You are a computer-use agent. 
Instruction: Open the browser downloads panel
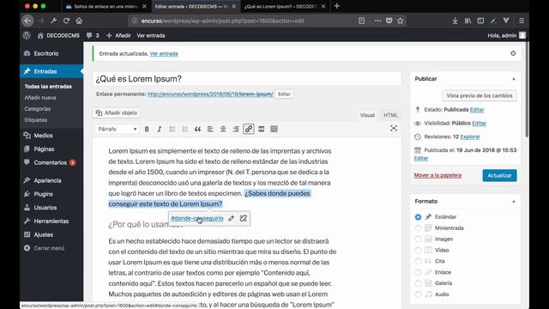click(x=455, y=21)
